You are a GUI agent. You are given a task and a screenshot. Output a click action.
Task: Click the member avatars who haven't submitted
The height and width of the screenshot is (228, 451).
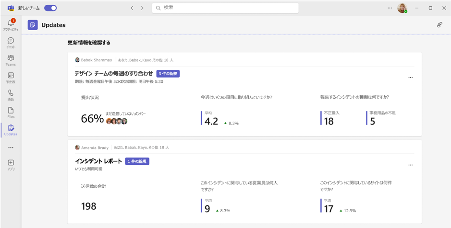pos(117,121)
